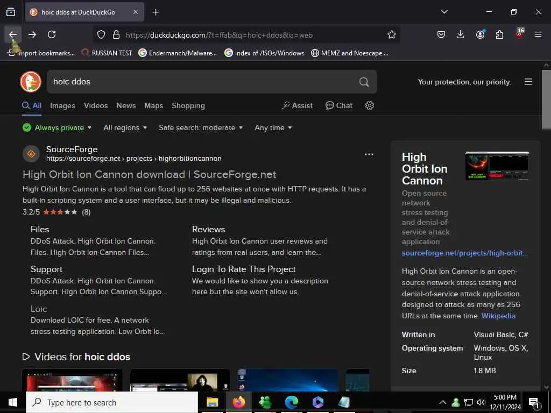The image size is (551, 413).
Task: Switch to the Videos tab
Action: pyautogui.click(x=96, y=106)
